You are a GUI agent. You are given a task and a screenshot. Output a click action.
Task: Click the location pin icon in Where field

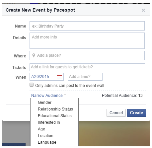coord(34,55)
